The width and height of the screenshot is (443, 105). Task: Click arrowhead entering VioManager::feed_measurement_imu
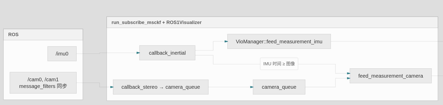(226, 41)
